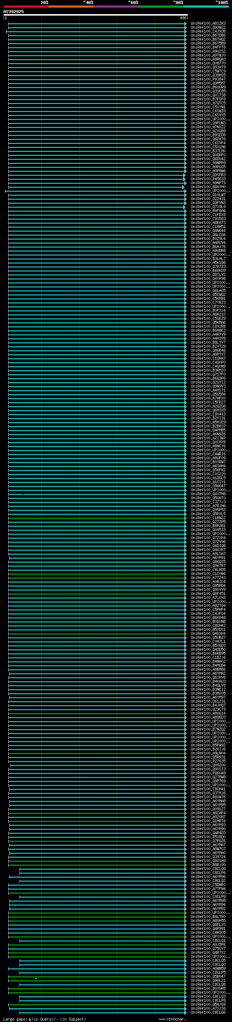Select the orange ~40% color legend segment
This screenshot has width=232, height=1022.
[x=71, y=7]
